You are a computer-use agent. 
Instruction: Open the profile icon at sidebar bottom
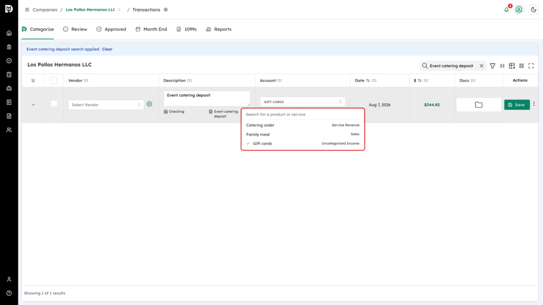point(9,280)
